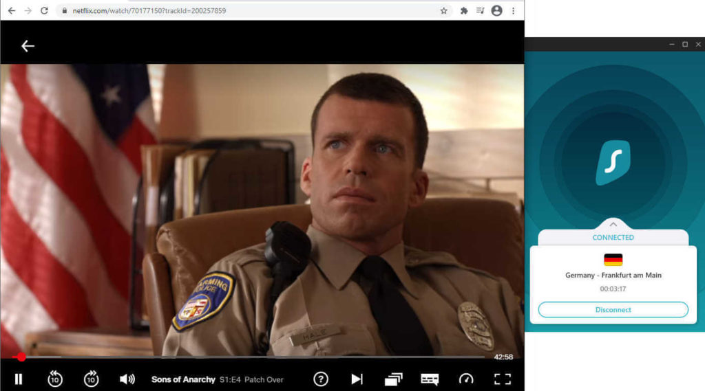Skip forward 10 seconds in the video
The height and width of the screenshot is (391, 705).
tap(92, 379)
